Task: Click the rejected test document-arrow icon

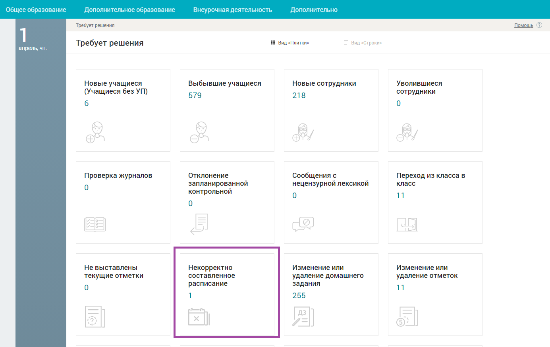Action: click(x=199, y=224)
